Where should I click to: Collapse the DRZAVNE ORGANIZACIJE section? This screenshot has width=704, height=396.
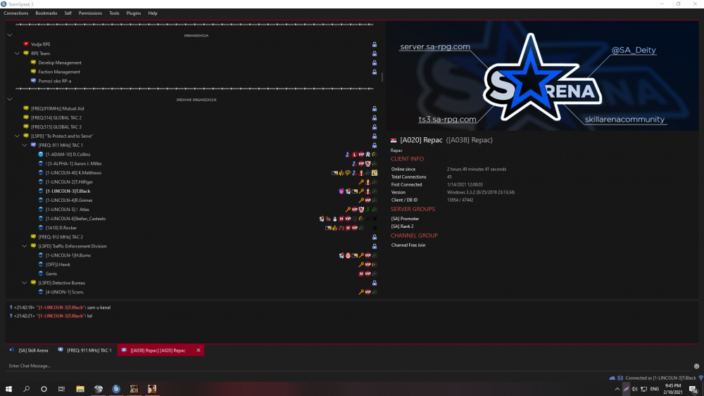[x=10, y=100]
